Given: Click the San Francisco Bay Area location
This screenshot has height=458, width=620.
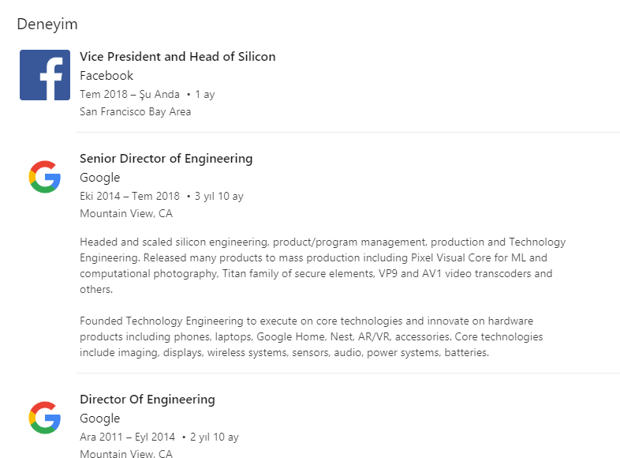Looking at the screenshot, I should tap(135, 111).
